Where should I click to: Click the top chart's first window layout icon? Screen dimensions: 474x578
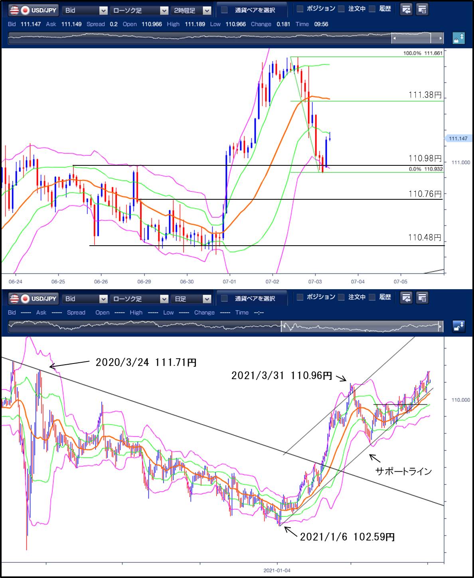[x=406, y=10]
